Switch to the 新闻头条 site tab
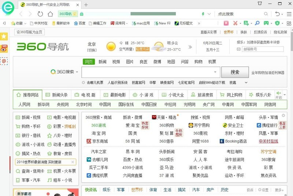Viewport: 293px width, 196px height. point(56,95)
